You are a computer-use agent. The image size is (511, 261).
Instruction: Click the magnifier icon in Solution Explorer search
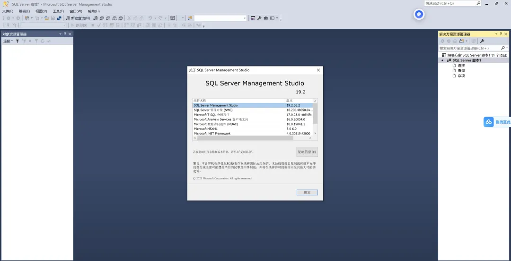click(503, 48)
